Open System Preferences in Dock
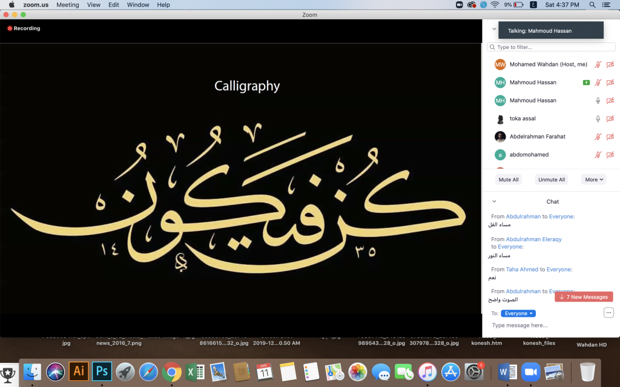Viewport: 620px width, 387px height. (x=474, y=372)
